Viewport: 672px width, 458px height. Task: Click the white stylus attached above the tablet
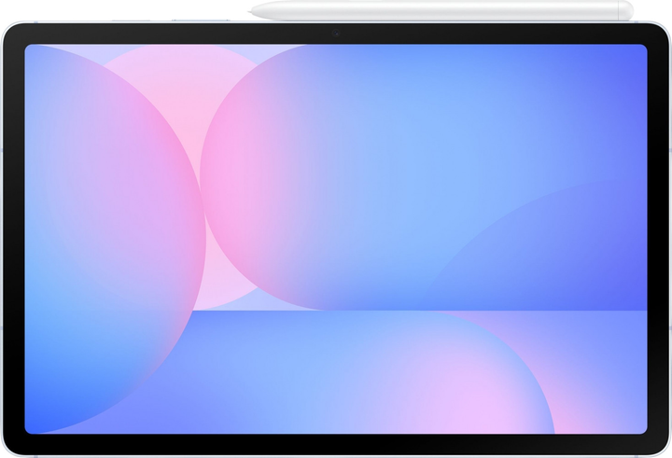441,10
